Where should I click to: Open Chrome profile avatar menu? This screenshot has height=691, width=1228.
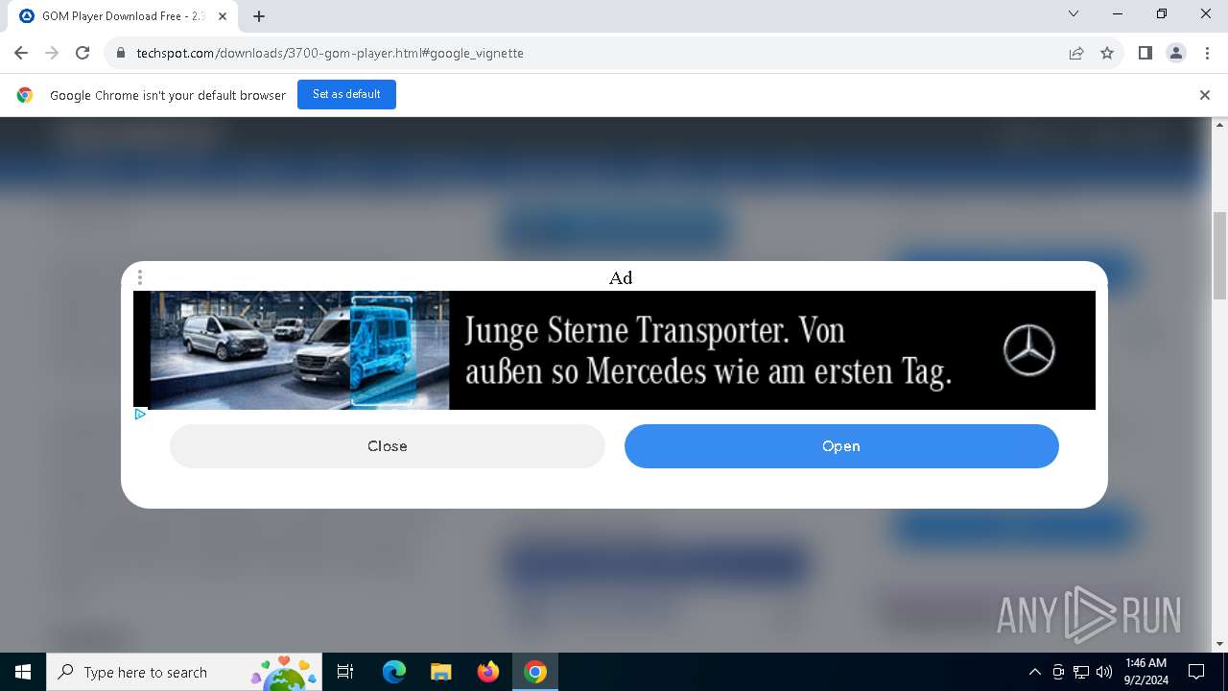click(x=1176, y=53)
